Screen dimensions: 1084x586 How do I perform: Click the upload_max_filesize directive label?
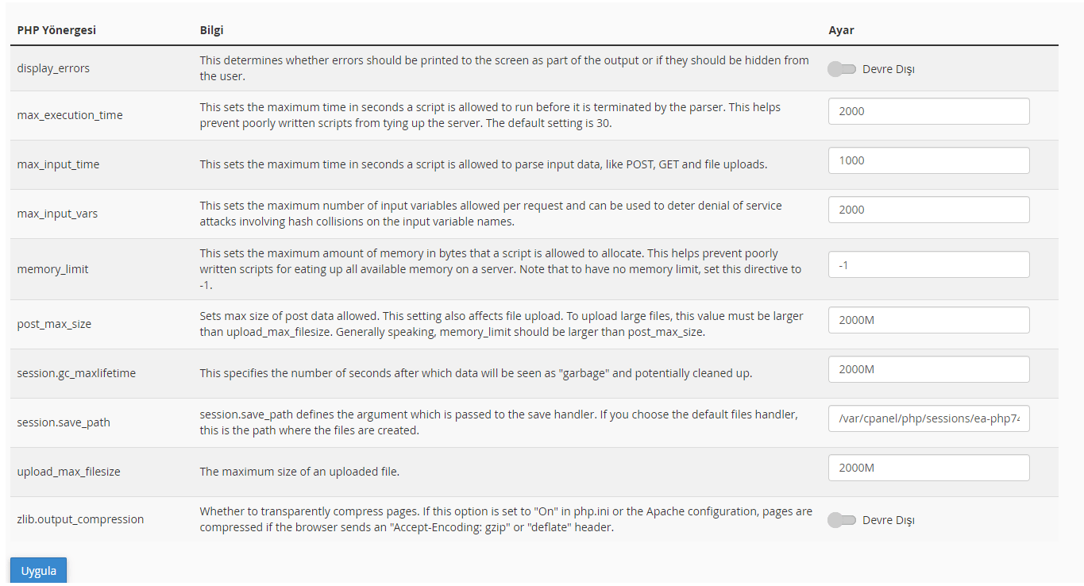pyautogui.click(x=68, y=472)
